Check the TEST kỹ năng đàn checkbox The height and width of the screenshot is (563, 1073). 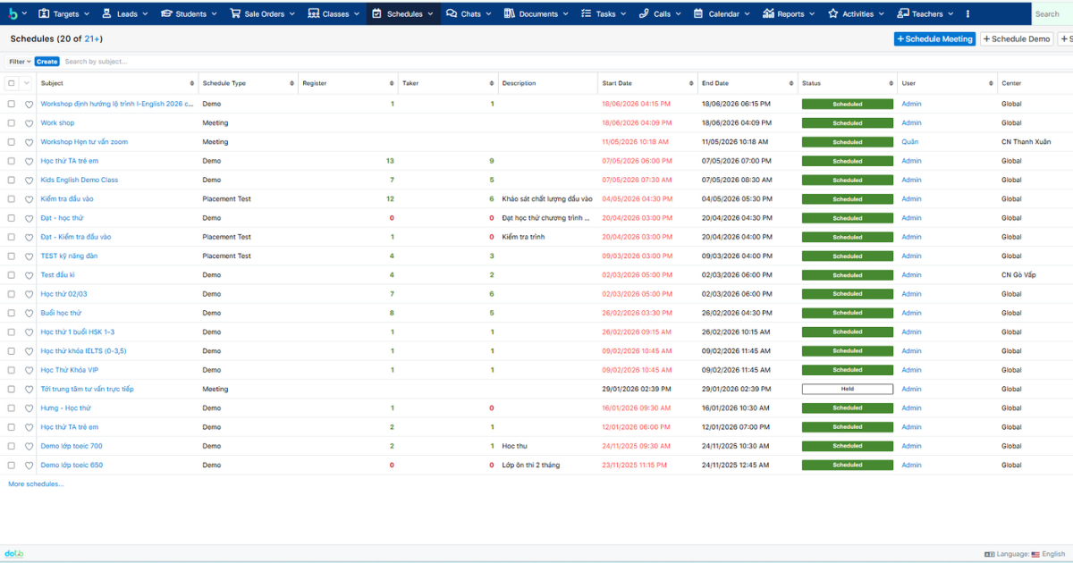(12, 256)
